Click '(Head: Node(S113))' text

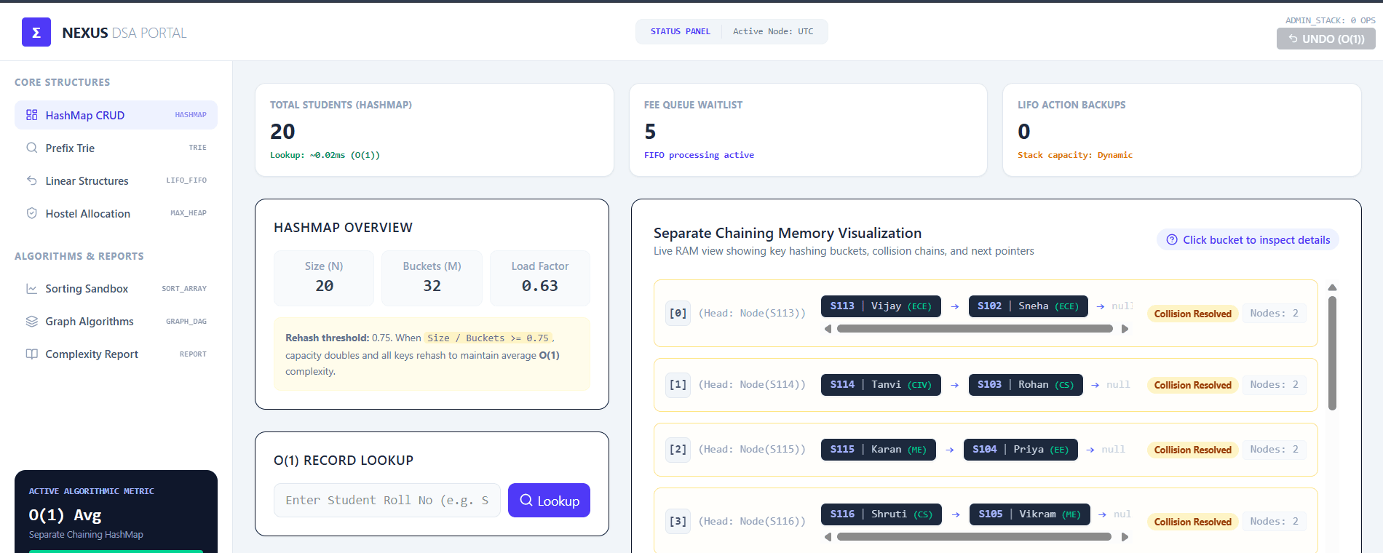[x=753, y=314]
